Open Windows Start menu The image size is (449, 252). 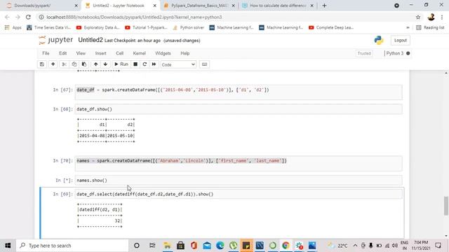click(8, 246)
